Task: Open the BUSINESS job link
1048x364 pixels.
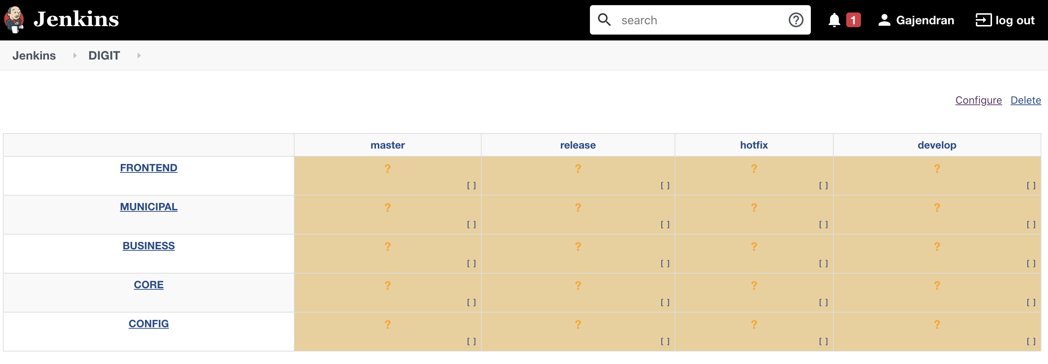Action: coord(148,246)
